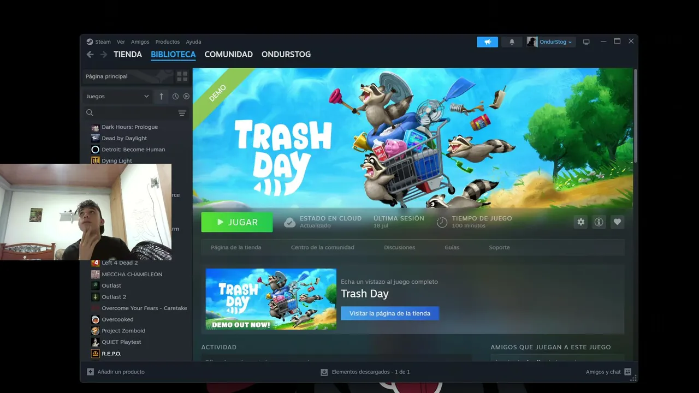Viewport: 699px width, 393px height.
Task: Toggle the ready-to-play filter icon in the sidebar
Action: point(186,97)
